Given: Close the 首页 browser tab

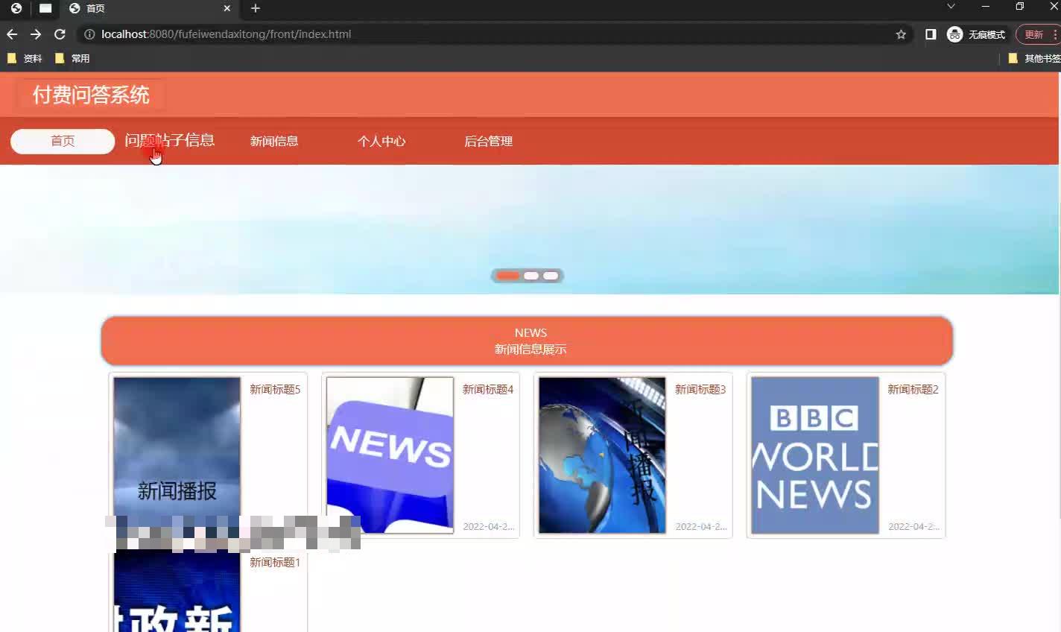Looking at the screenshot, I should (227, 8).
